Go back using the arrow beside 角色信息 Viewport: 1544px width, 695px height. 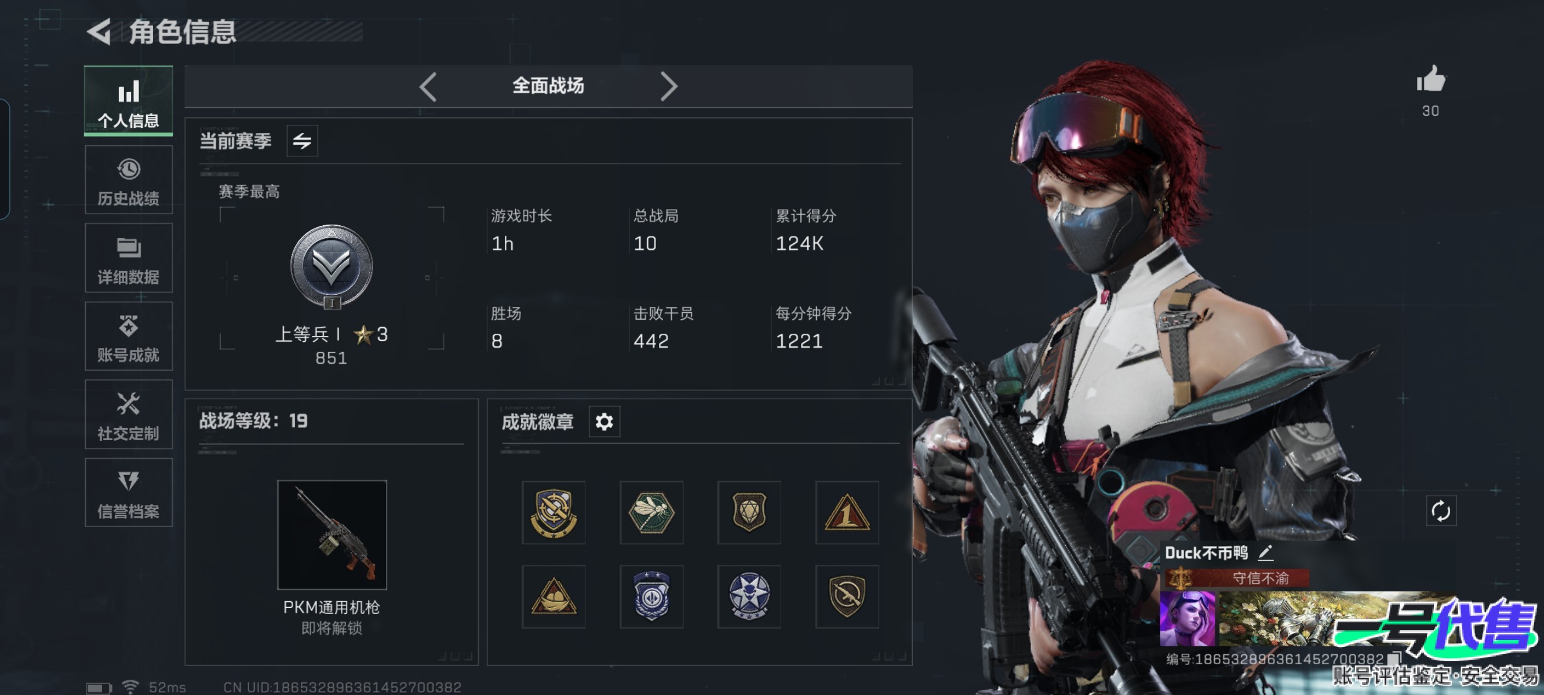pyautogui.click(x=100, y=32)
